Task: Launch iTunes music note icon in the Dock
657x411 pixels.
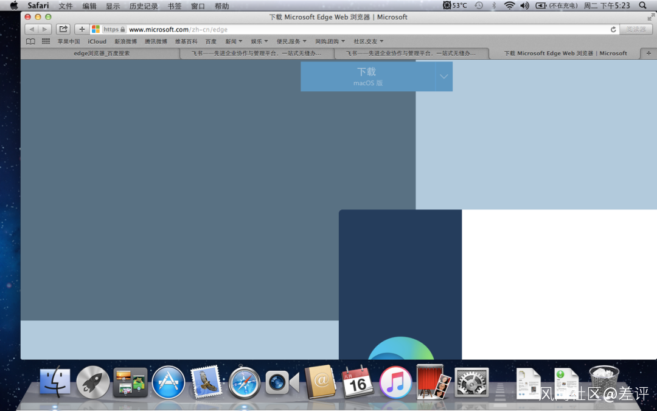Action: pyautogui.click(x=395, y=382)
